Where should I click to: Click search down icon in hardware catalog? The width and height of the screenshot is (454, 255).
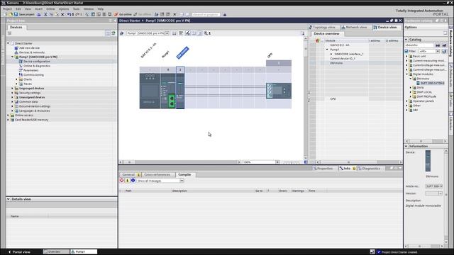point(438,45)
